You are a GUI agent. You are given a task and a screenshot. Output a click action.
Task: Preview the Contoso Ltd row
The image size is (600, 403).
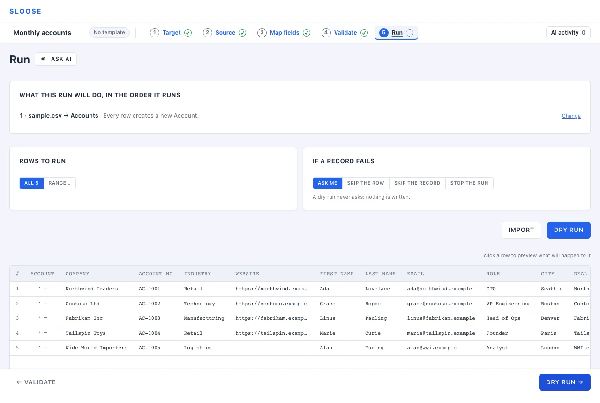point(300,304)
